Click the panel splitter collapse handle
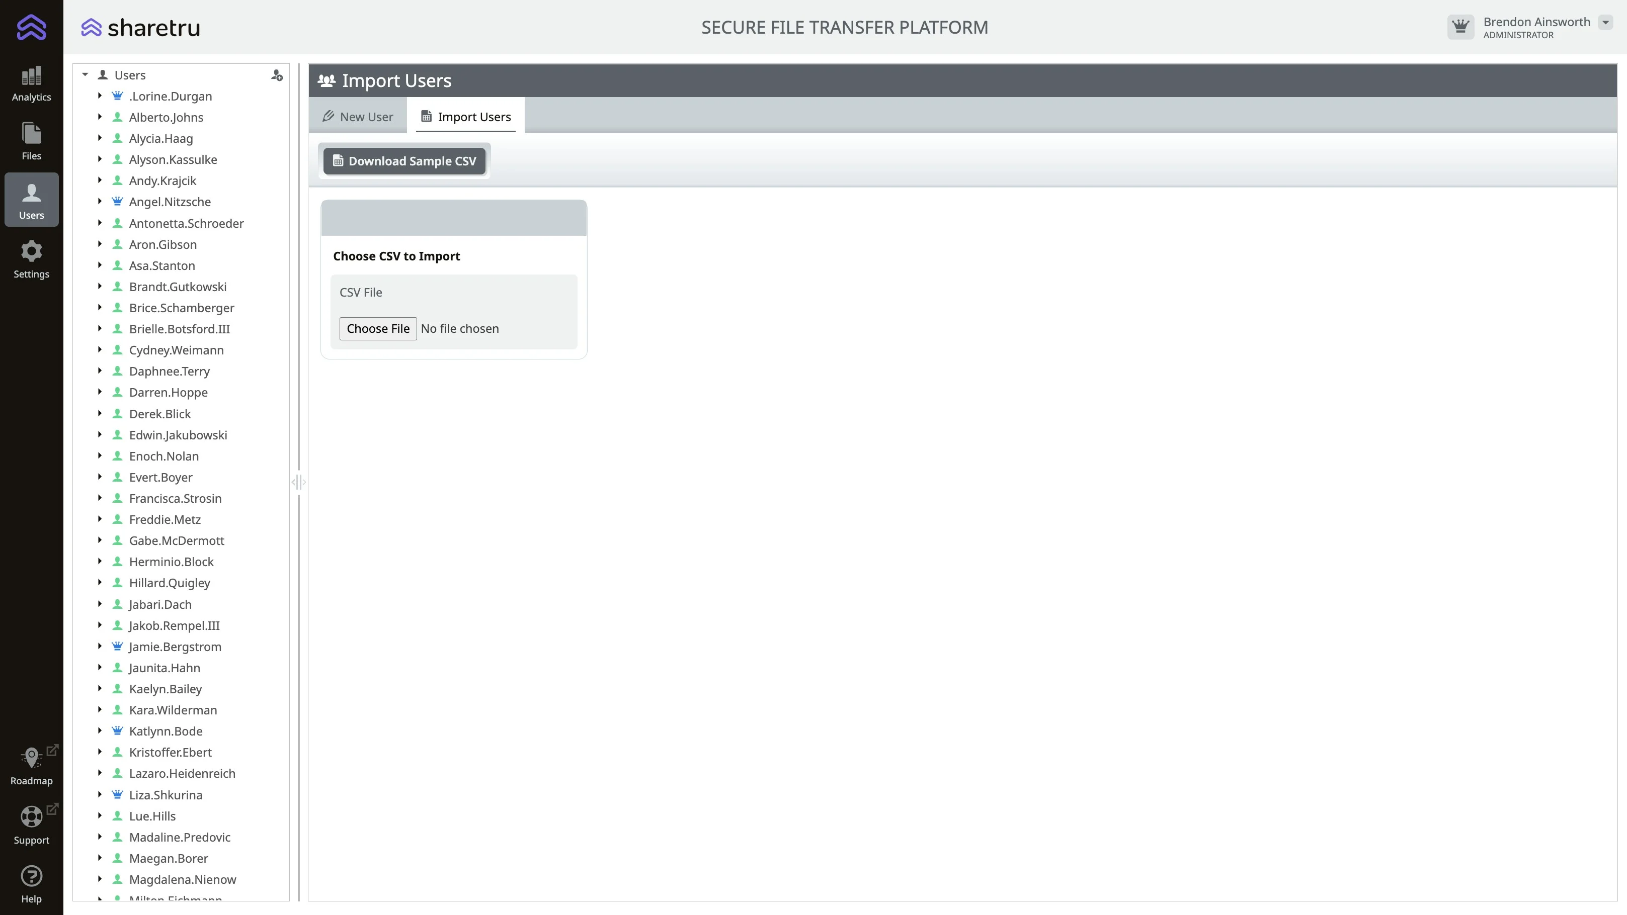Image resolution: width=1627 pixels, height=915 pixels. pyautogui.click(x=298, y=482)
